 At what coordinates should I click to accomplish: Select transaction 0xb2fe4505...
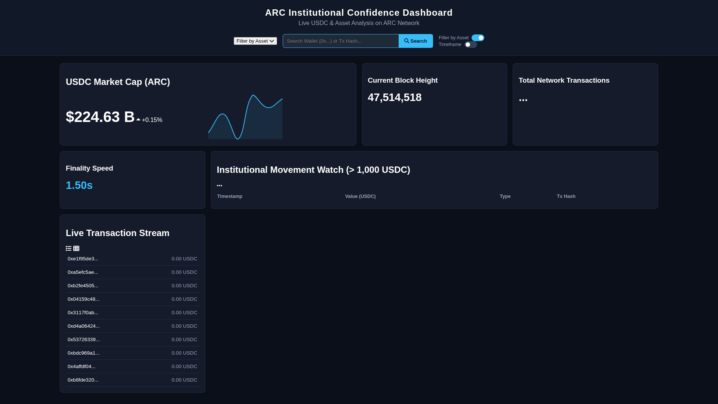pos(132,286)
